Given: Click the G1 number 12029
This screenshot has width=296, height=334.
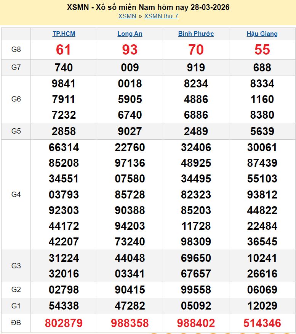Looking at the screenshot, I should click(262, 305).
